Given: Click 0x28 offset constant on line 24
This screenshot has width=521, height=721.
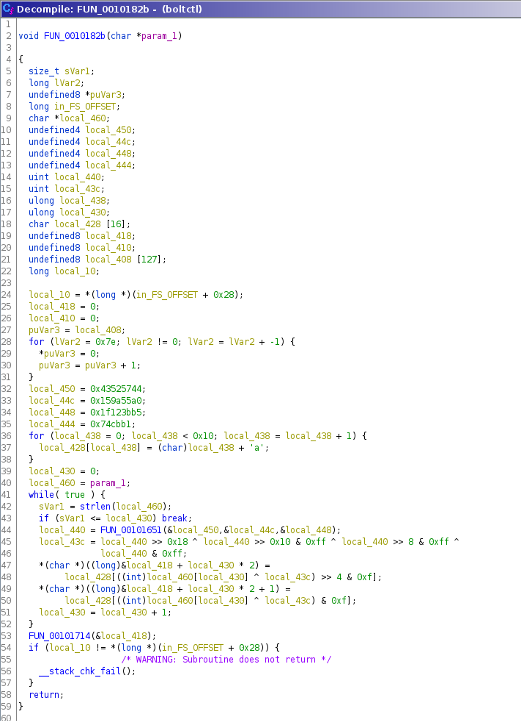Looking at the screenshot, I should pos(224,295).
